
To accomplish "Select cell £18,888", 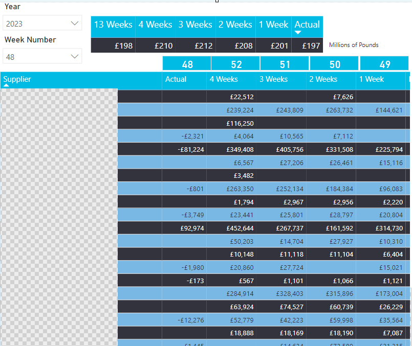I will click(242, 333).
